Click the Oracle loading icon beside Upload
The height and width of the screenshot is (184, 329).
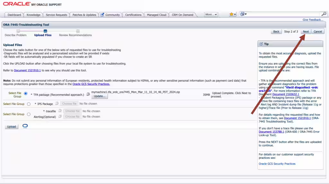[x=25, y=126]
